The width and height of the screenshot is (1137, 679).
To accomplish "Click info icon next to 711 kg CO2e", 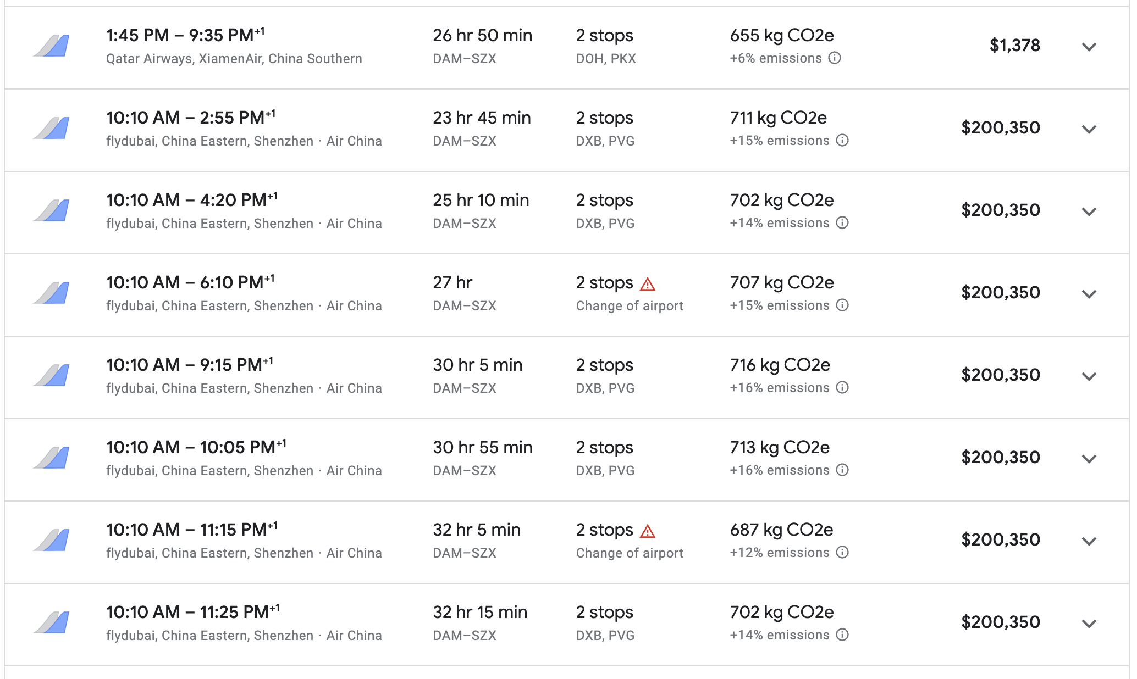I will (x=842, y=141).
